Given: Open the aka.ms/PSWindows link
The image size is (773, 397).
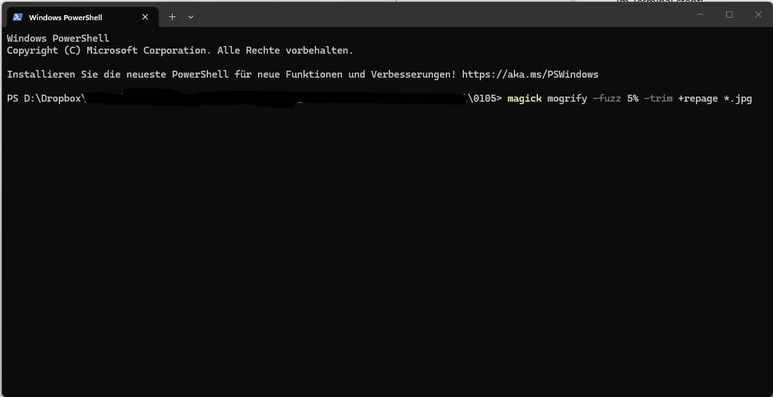Looking at the screenshot, I should click(x=530, y=74).
